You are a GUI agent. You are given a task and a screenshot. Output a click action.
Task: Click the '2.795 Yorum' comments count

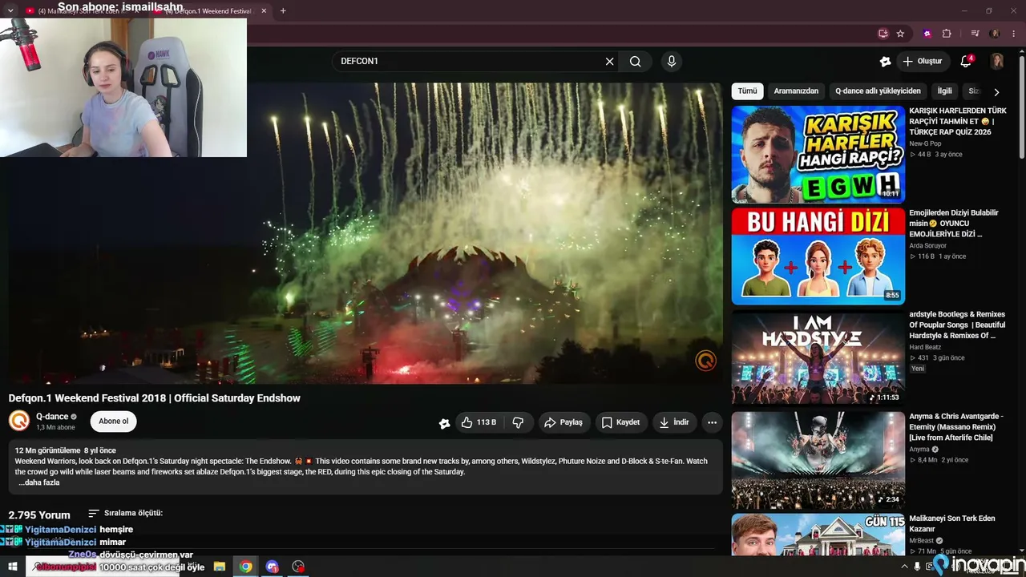point(39,514)
